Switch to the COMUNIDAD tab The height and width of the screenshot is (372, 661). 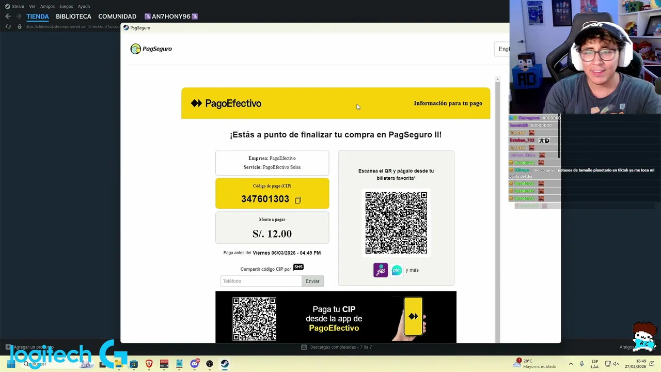click(x=117, y=17)
